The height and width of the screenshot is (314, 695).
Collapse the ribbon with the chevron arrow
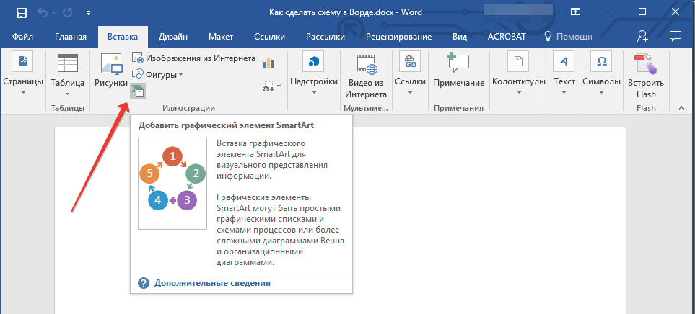tap(680, 107)
